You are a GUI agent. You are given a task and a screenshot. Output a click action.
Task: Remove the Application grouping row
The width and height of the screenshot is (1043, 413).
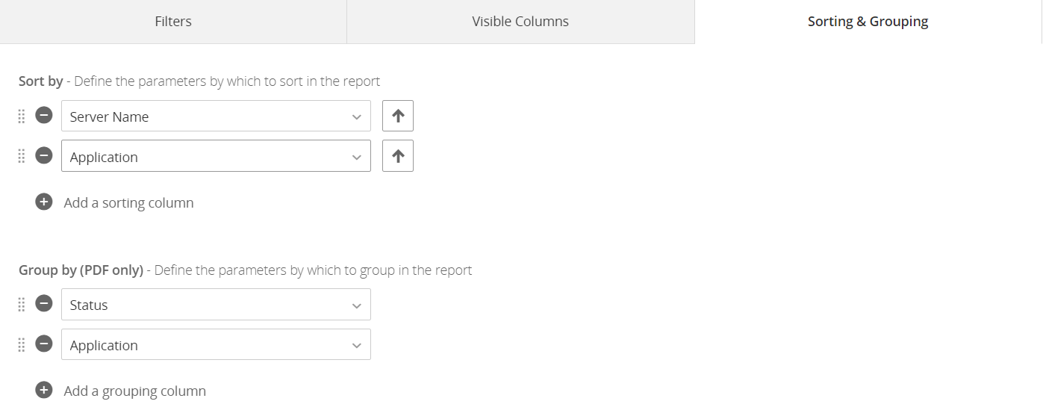tap(44, 344)
